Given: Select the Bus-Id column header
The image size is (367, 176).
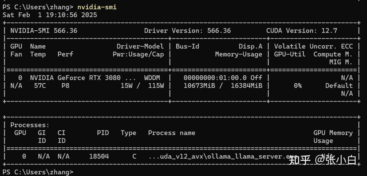Looking at the screenshot, I should click(x=188, y=46).
